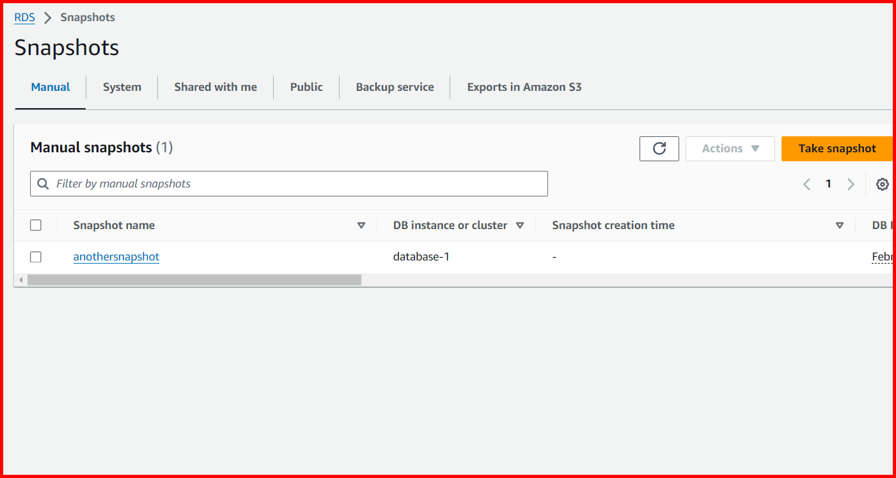The width and height of the screenshot is (896, 478).
Task: Open the Snapshot creation time sort dropdown
Action: (x=839, y=225)
